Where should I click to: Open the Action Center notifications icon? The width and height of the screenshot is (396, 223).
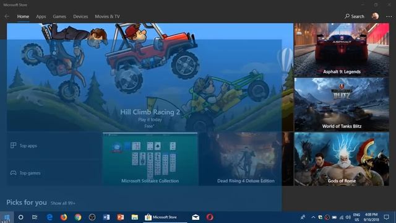click(x=386, y=217)
